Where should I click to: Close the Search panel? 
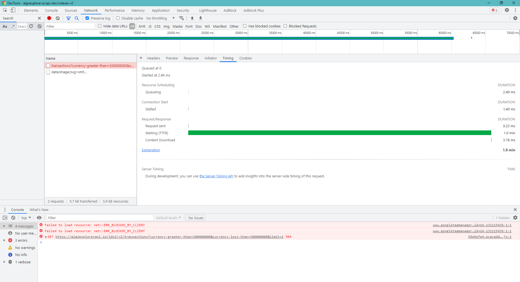click(39, 18)
